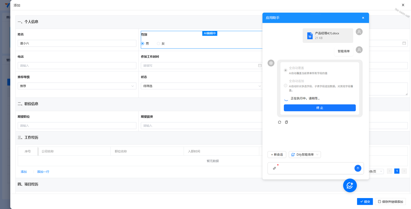Open the Dify智能填单 mode dropdown
This screenshot has width=411, height=209.
coord(304,155)
